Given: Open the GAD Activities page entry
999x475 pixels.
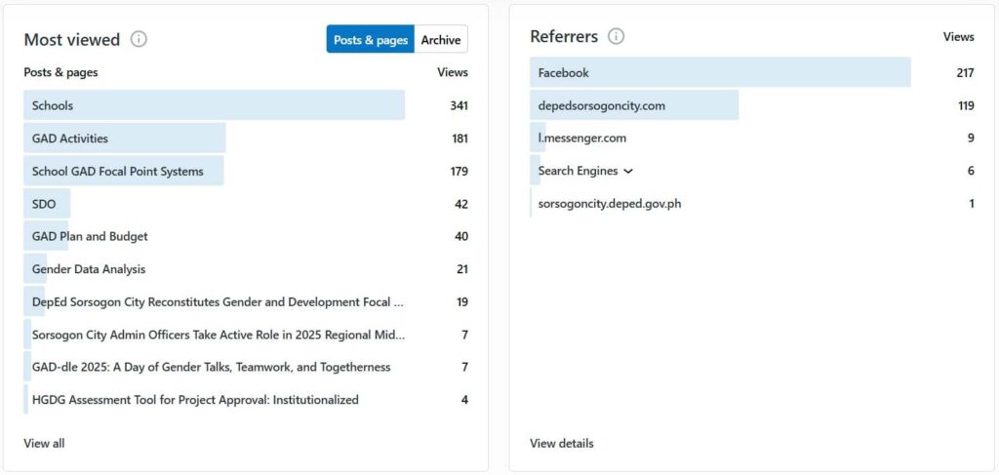Looking at the screenshot, I should 70,139.
